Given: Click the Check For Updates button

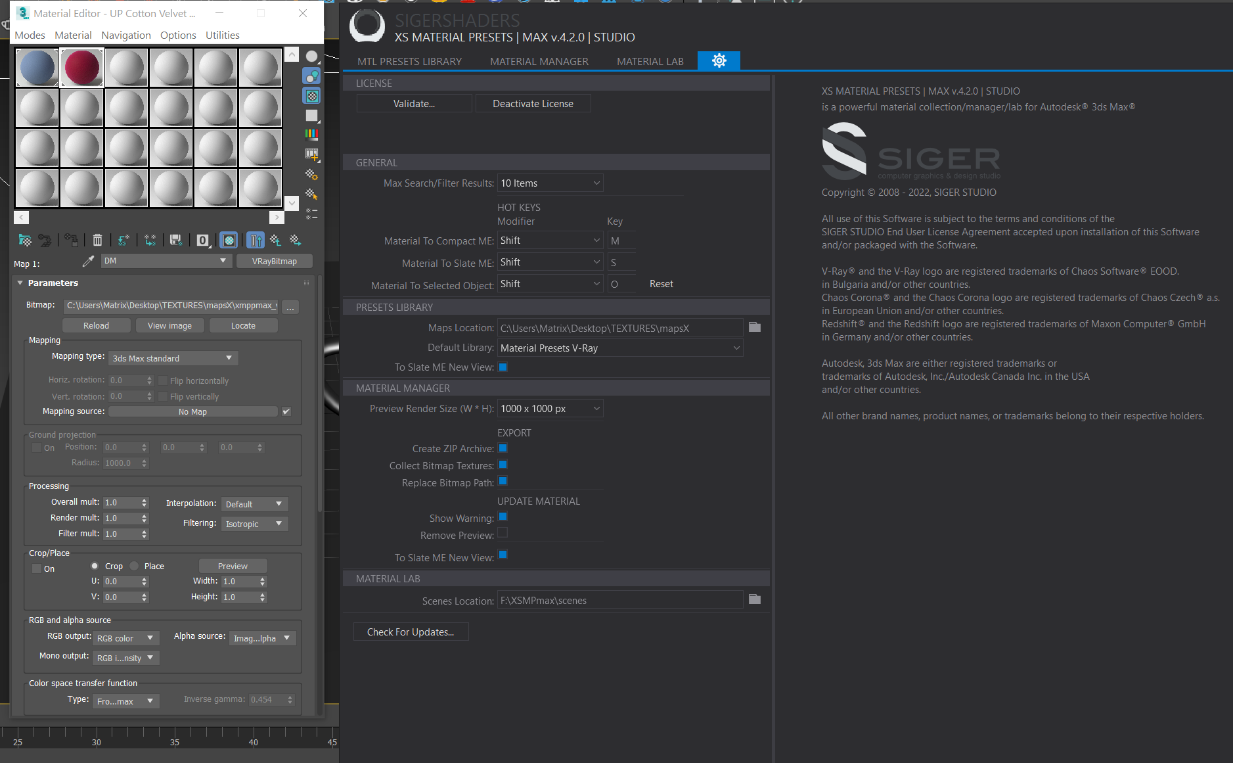Looking at the screenshot, I should [411, 632].
